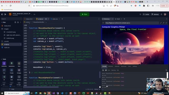This screenshot has height=95, width=169.
Task: Open file History in status bar
Action: click(x=97, y=89)
